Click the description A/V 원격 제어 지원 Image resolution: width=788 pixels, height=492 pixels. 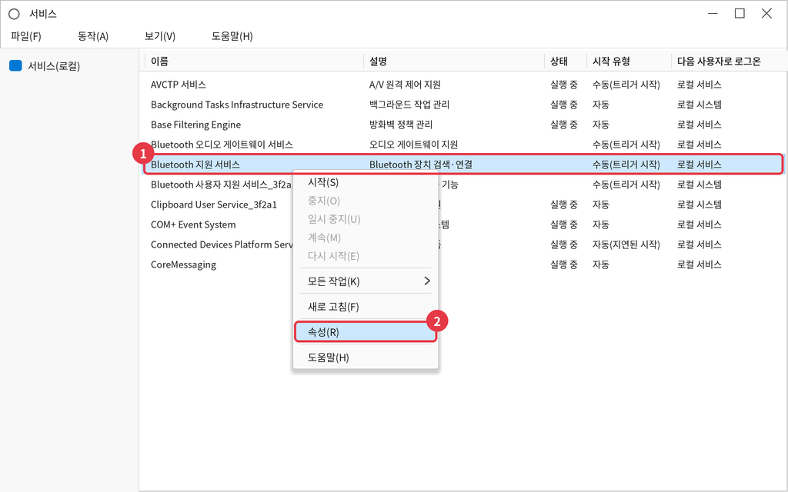[x=405, y=85]
